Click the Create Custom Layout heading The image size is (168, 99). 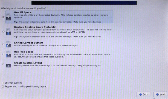click(x=28, y=63)
